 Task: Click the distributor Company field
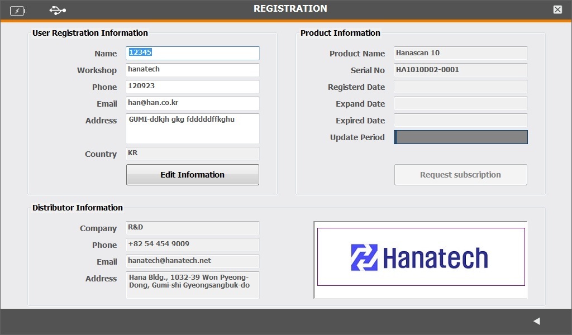192,228
